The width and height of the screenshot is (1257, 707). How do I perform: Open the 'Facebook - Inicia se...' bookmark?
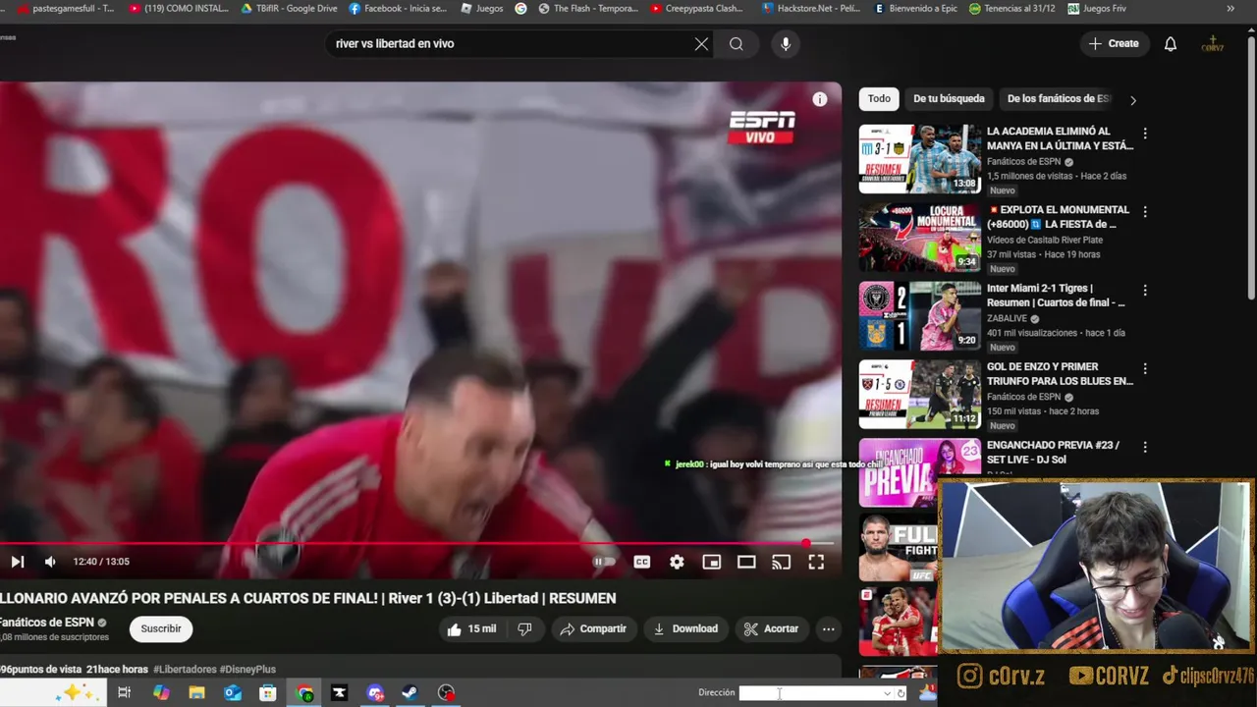[398, 8]
